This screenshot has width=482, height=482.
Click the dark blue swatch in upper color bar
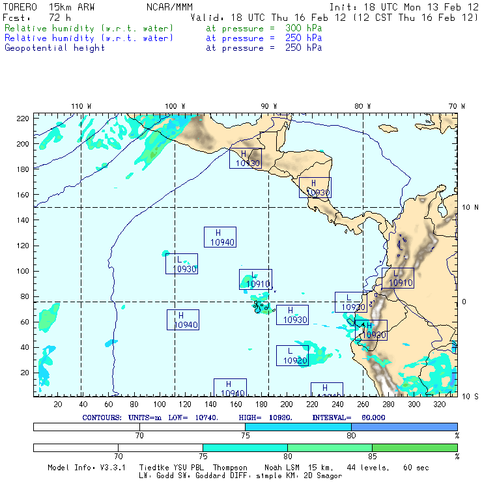[404, 426]
